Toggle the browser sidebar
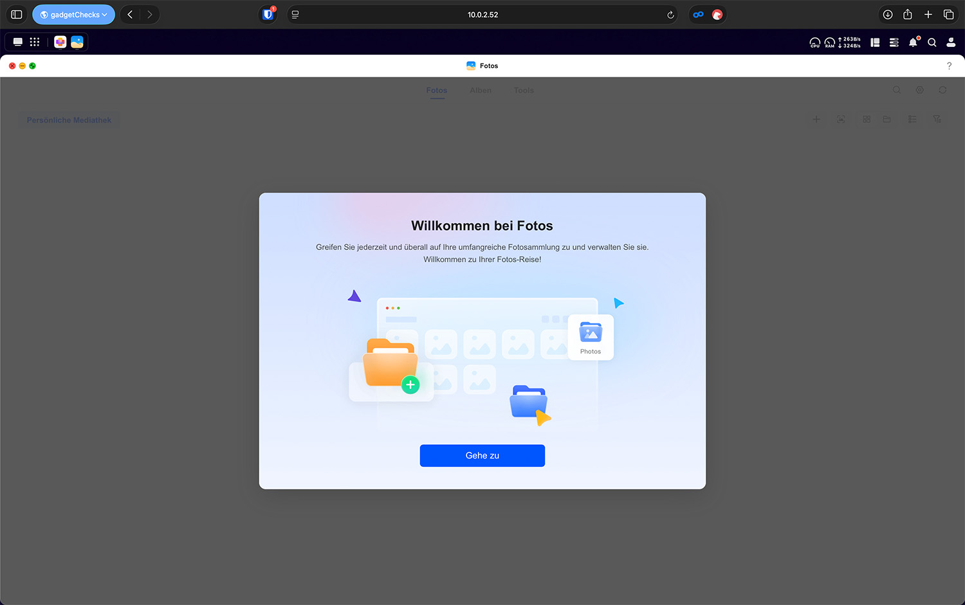This screenshot has height=605, width=965. (17, 14)
